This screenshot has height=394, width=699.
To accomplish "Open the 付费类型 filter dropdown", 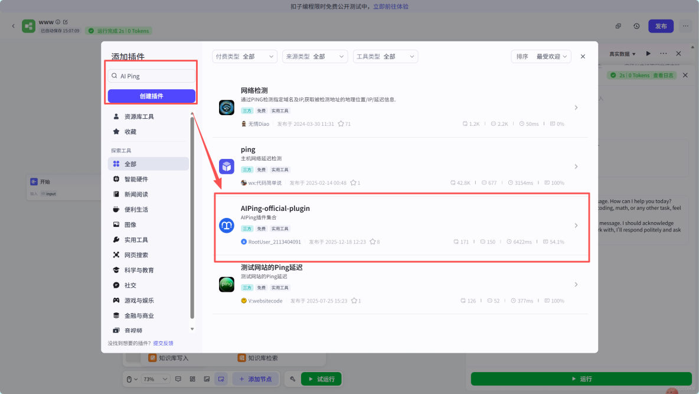I will click(x=244, y=56).
